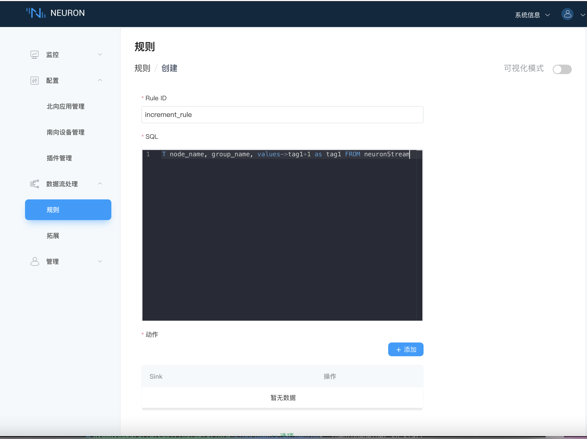Screen dimensions: 587x439
Task: Click the 创建 breadcrumb text
Action: [x=169, y=68]
